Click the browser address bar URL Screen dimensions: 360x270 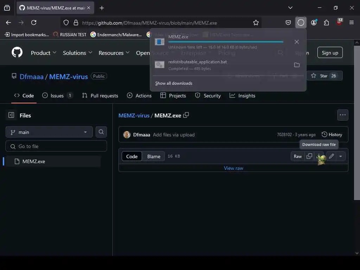pyautogui.click(x=149, y=23)
